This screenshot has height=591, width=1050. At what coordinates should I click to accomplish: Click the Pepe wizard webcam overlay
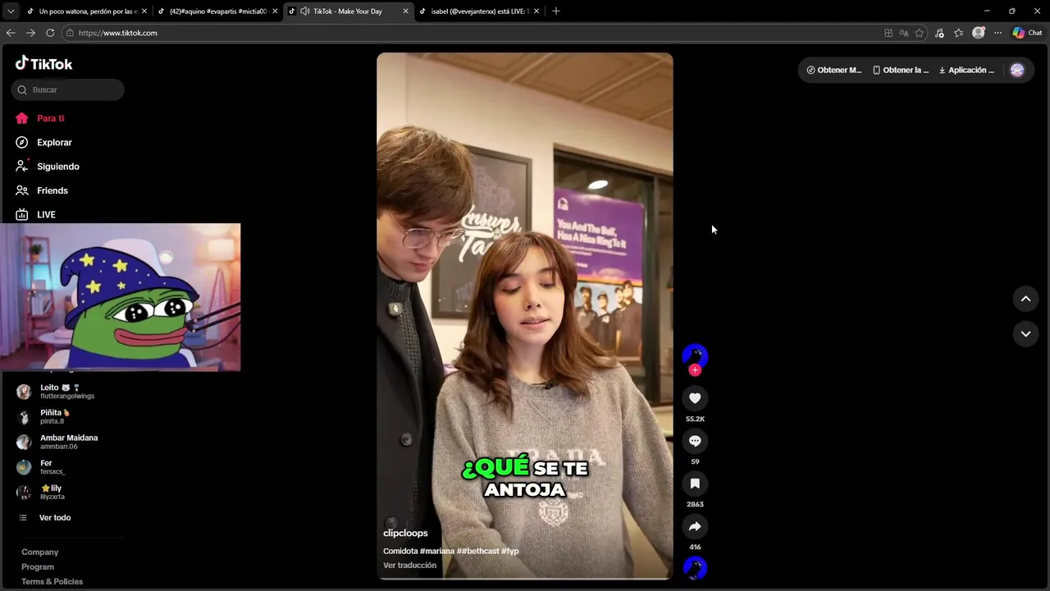tap(121, 297)
